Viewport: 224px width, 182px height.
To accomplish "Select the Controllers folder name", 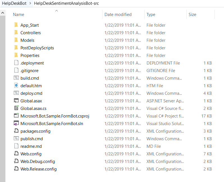I will click(x=31, y=33).
